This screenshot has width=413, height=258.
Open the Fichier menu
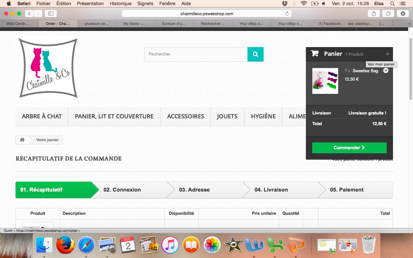coord(44,4)
